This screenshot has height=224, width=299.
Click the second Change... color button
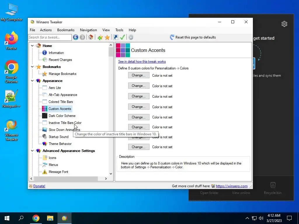(139, 86)
